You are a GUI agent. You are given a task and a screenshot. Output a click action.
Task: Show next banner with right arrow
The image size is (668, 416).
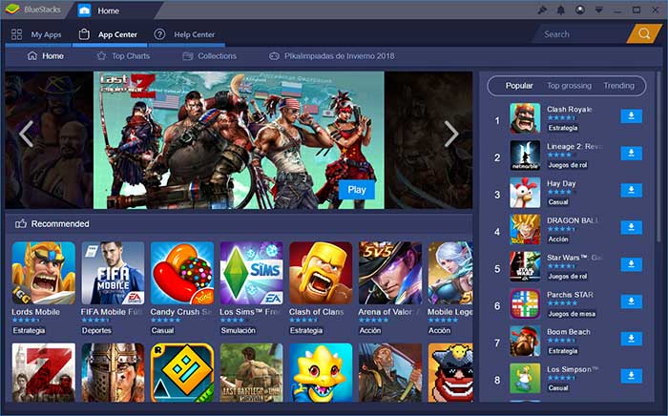(x=451, y=134)
